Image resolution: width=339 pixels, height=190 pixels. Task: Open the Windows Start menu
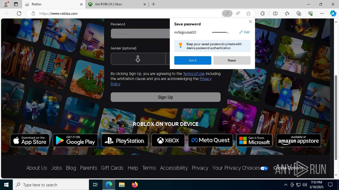point(6,185)
